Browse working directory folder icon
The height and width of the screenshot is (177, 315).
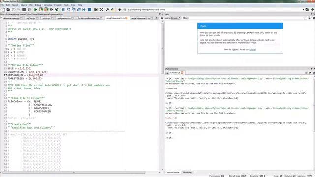point(307,10)
